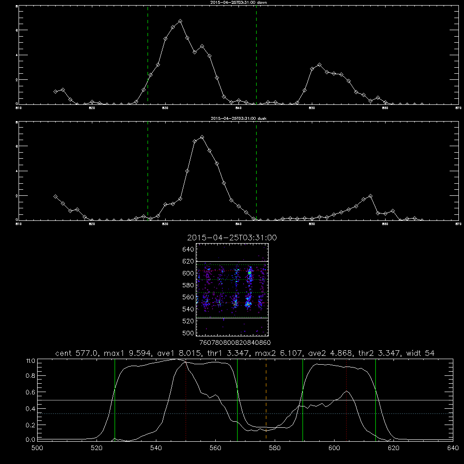
Task: Click bottom plot y-axis label "0.6"
Action: click(31, 392)
